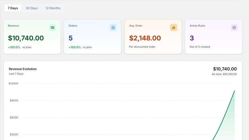Click the 'Avg. Order' card title

(x=136, y=26)
